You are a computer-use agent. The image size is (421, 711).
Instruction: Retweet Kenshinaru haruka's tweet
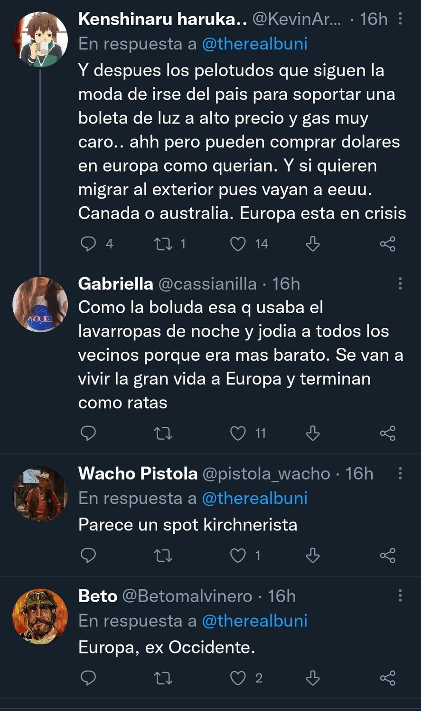click(x=164, y=244)
